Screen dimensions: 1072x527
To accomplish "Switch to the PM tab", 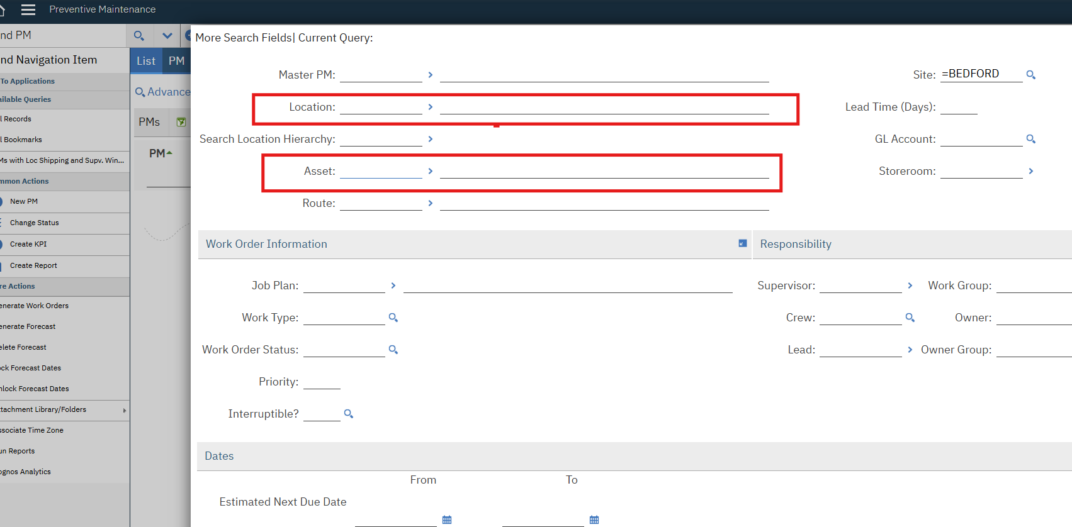I will [x=177, y=61].
